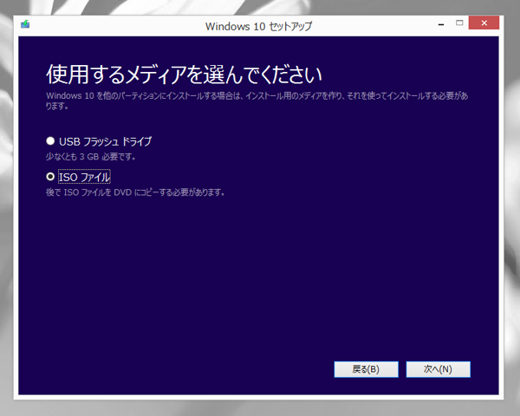Click the Windows 10 セットアップ title text

point(258,26)
